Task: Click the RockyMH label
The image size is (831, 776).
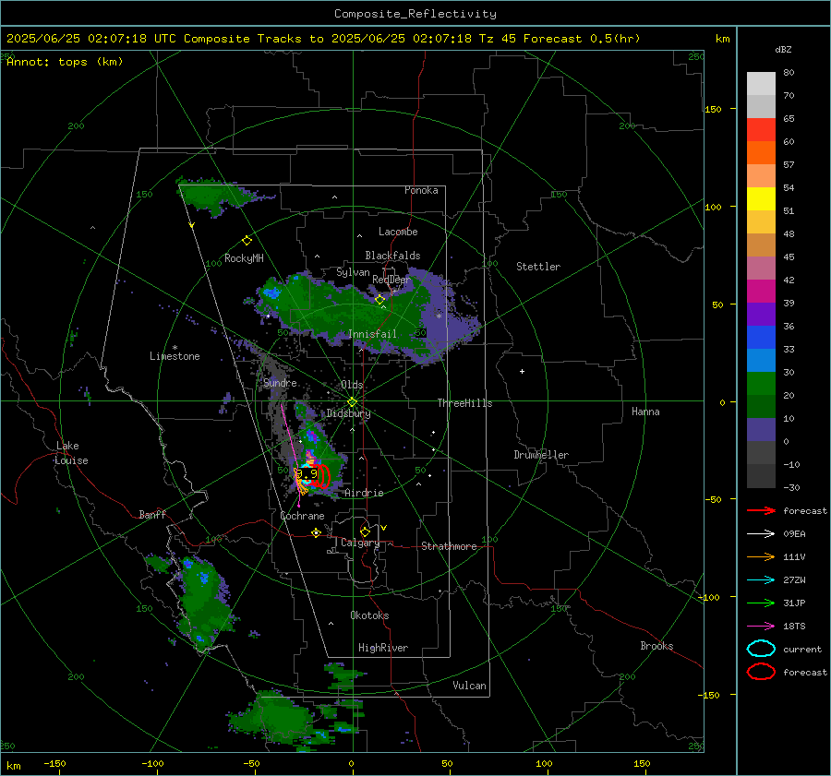Action: pyautogui.click(x=244, y=258)
